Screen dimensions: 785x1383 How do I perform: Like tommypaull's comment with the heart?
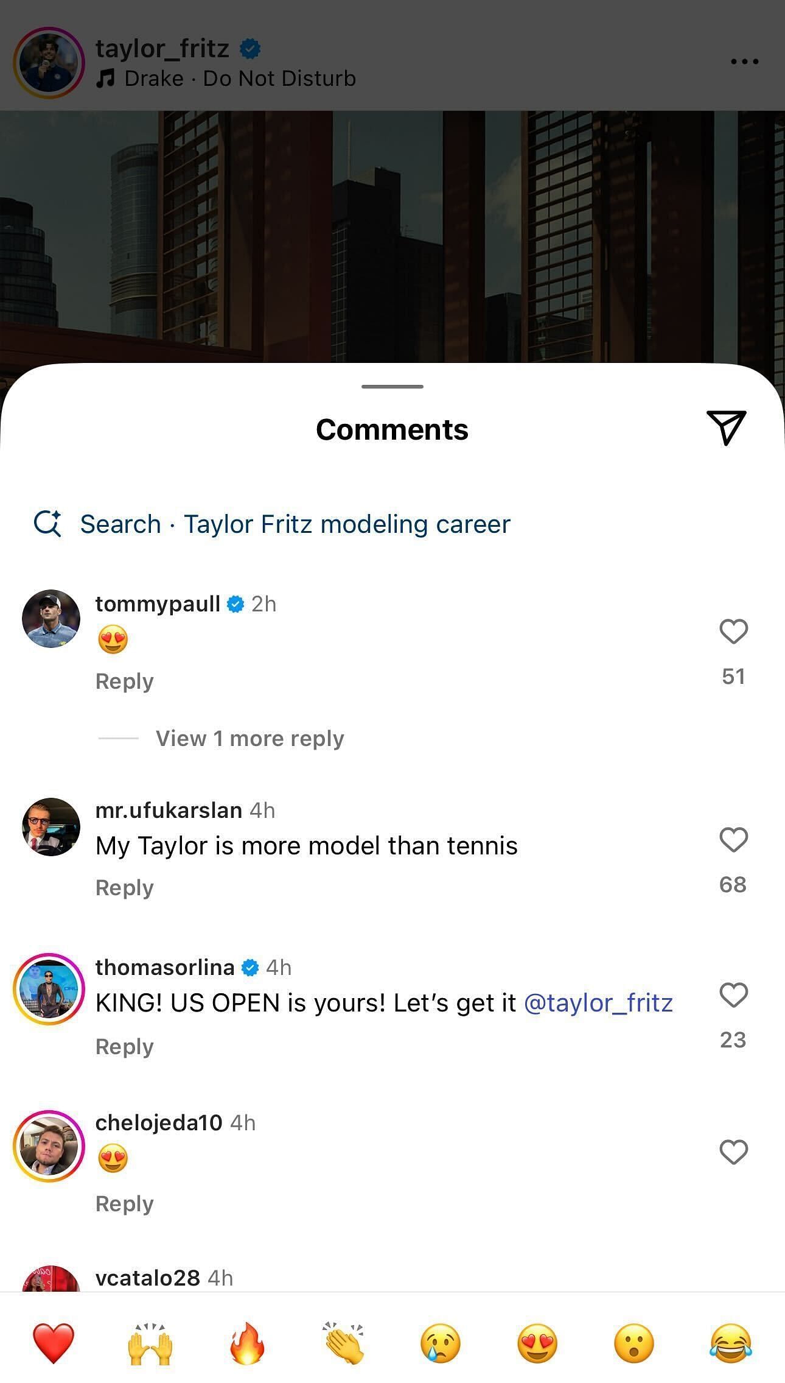(733, 632)
